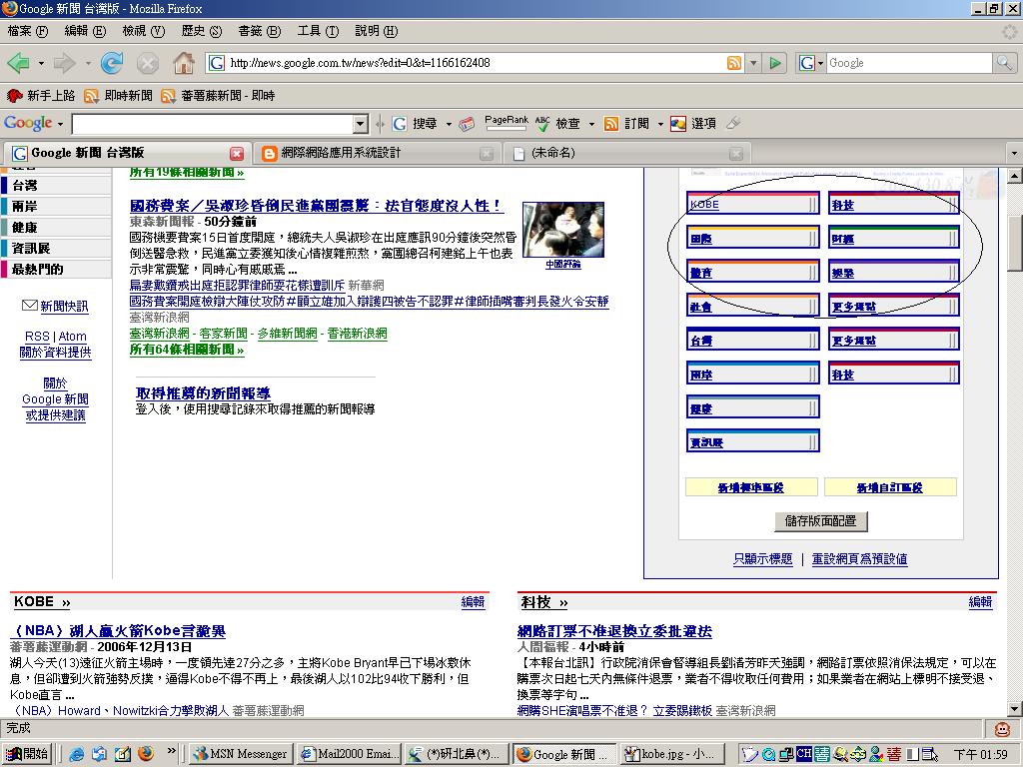Image resolution: width=1023 pixels, height=767 pixels.
Task: Switch to MSN Messenger in taskbar
Action: [x=241, y=754]
